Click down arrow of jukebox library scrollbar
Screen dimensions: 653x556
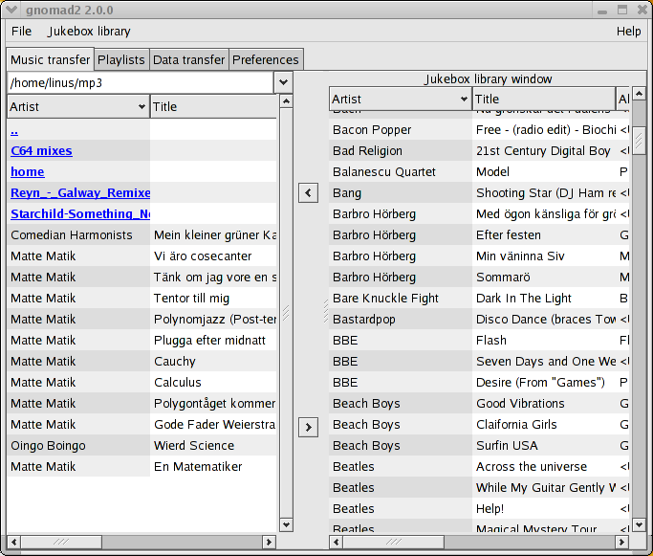639,524
